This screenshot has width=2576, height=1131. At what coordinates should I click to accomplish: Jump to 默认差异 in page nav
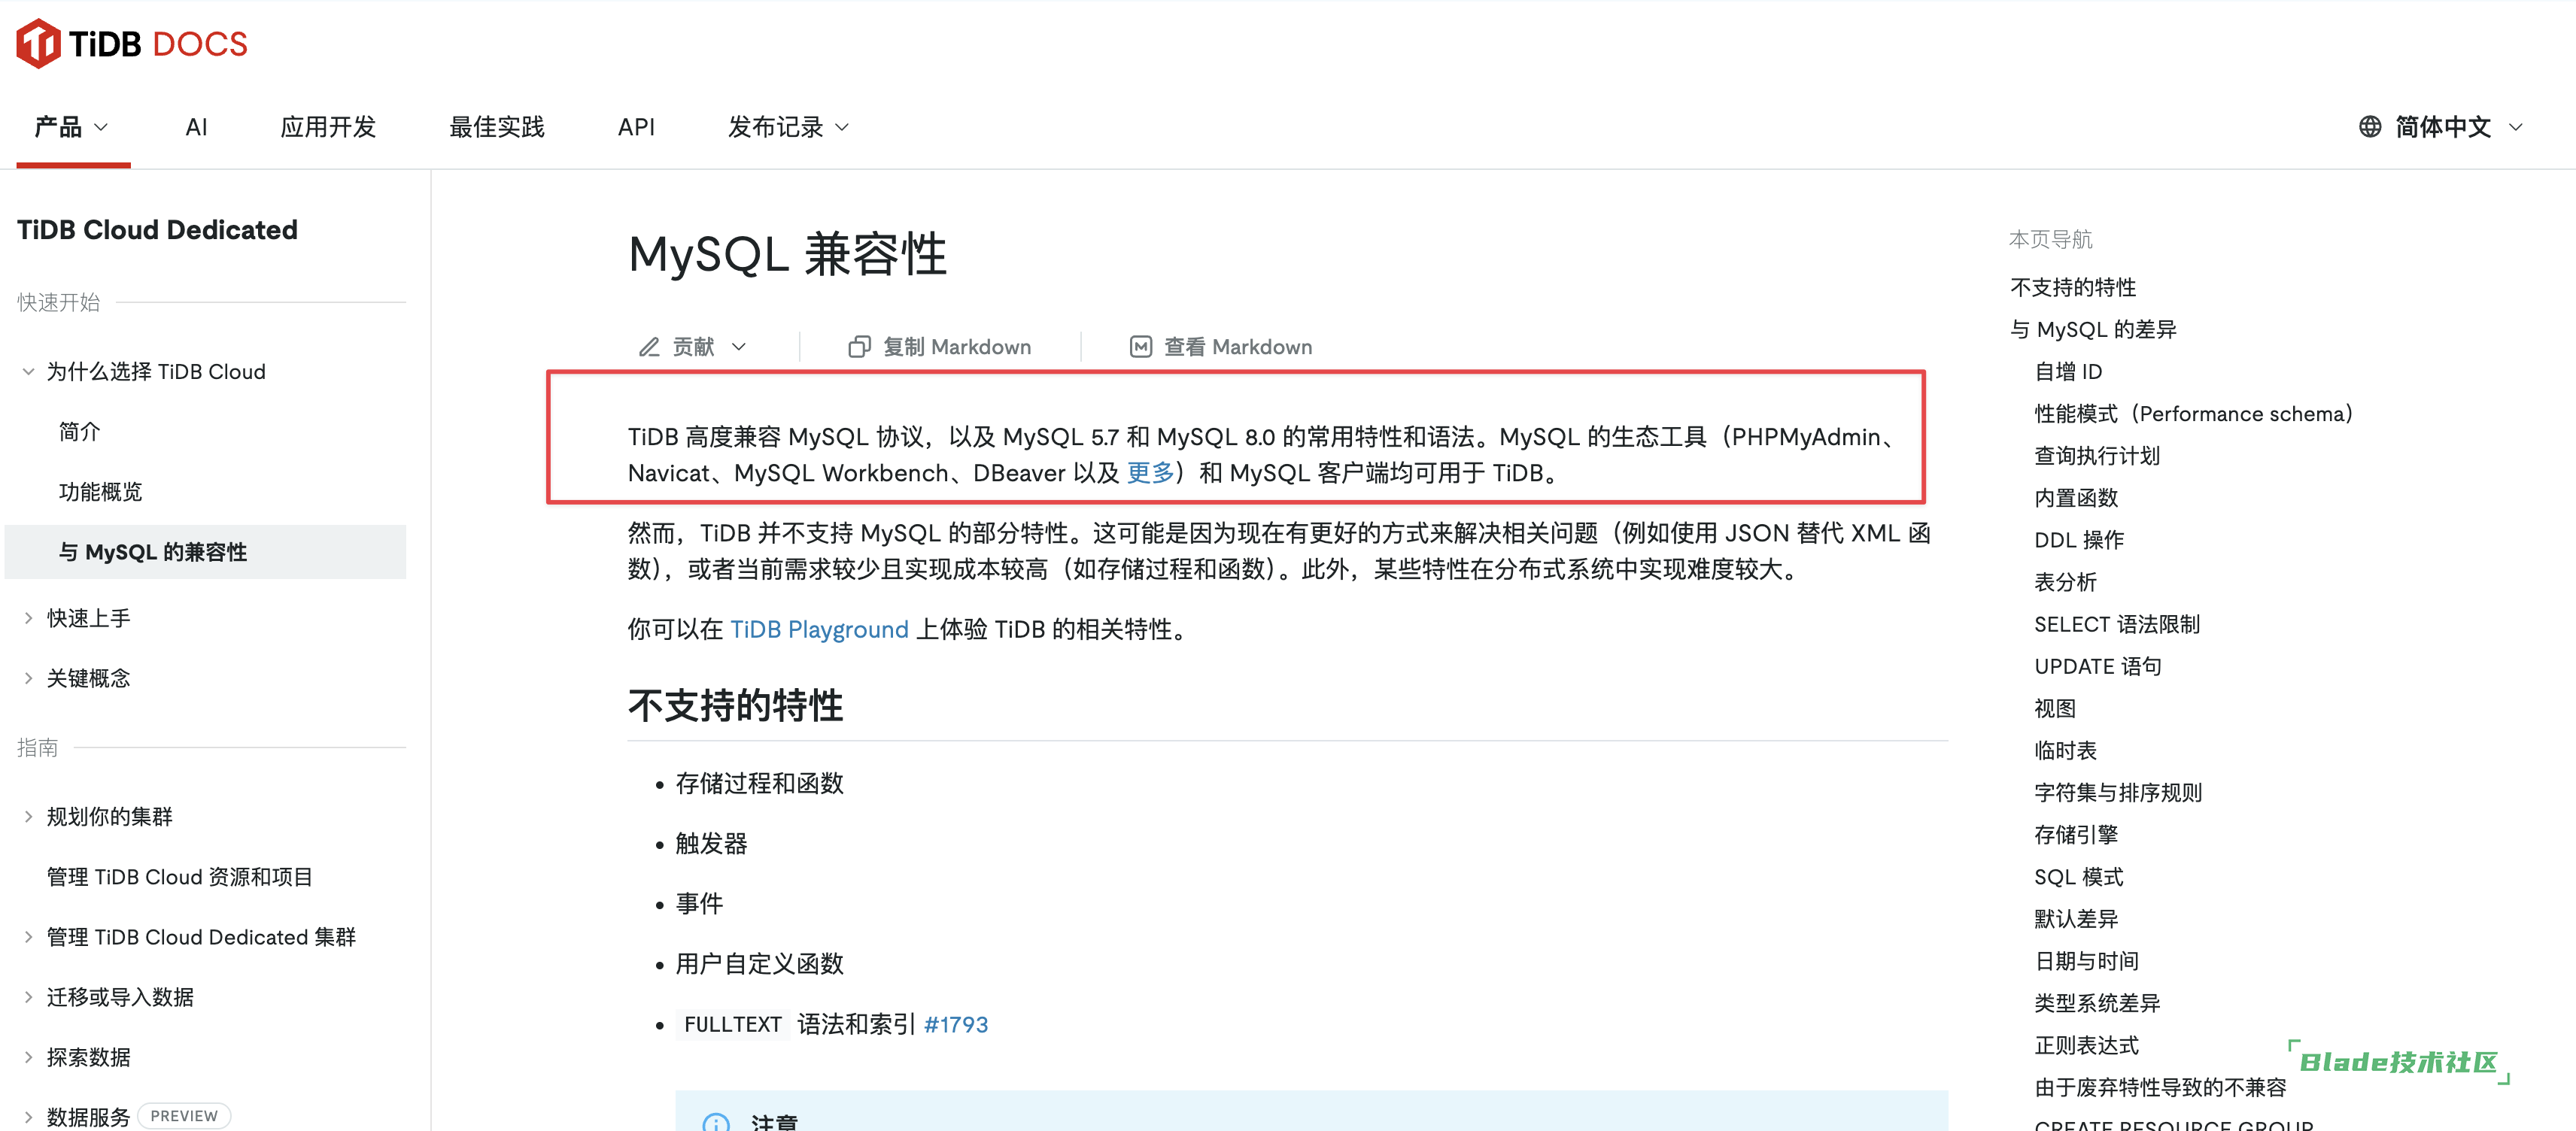pyautogui.click(x=2076, y=919)
